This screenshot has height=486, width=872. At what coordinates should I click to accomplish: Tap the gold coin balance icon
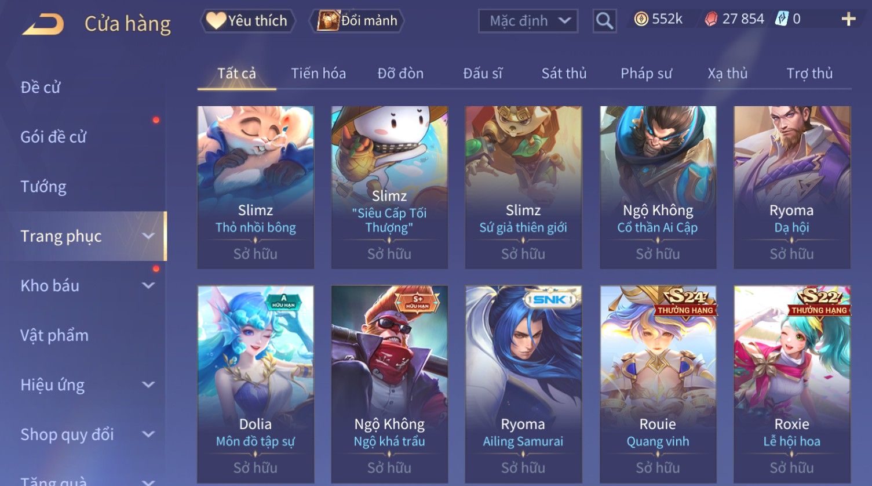[641, 20]
